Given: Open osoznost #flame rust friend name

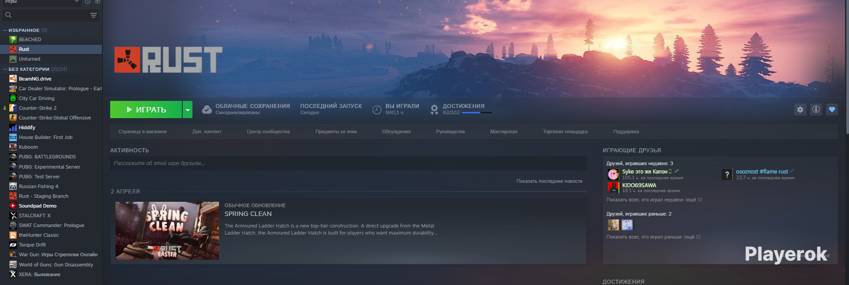Looking at the screenshot, I should 762,172.
